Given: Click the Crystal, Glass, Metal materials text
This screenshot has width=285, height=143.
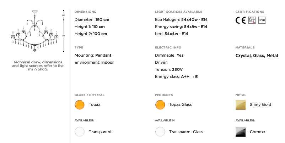Looking at the screenshot, I should (x=257, y=56).
